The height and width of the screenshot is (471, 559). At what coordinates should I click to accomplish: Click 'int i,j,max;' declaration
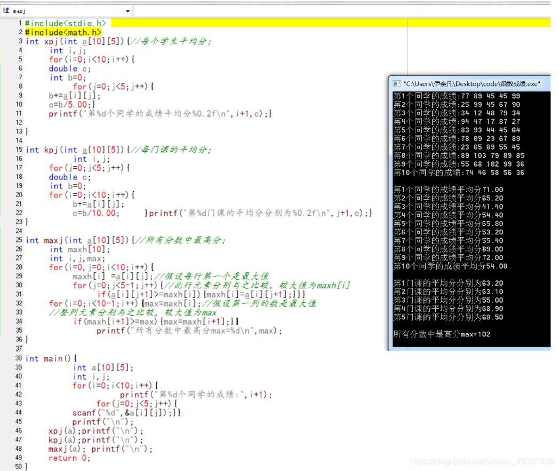click(x=77, y=258)
